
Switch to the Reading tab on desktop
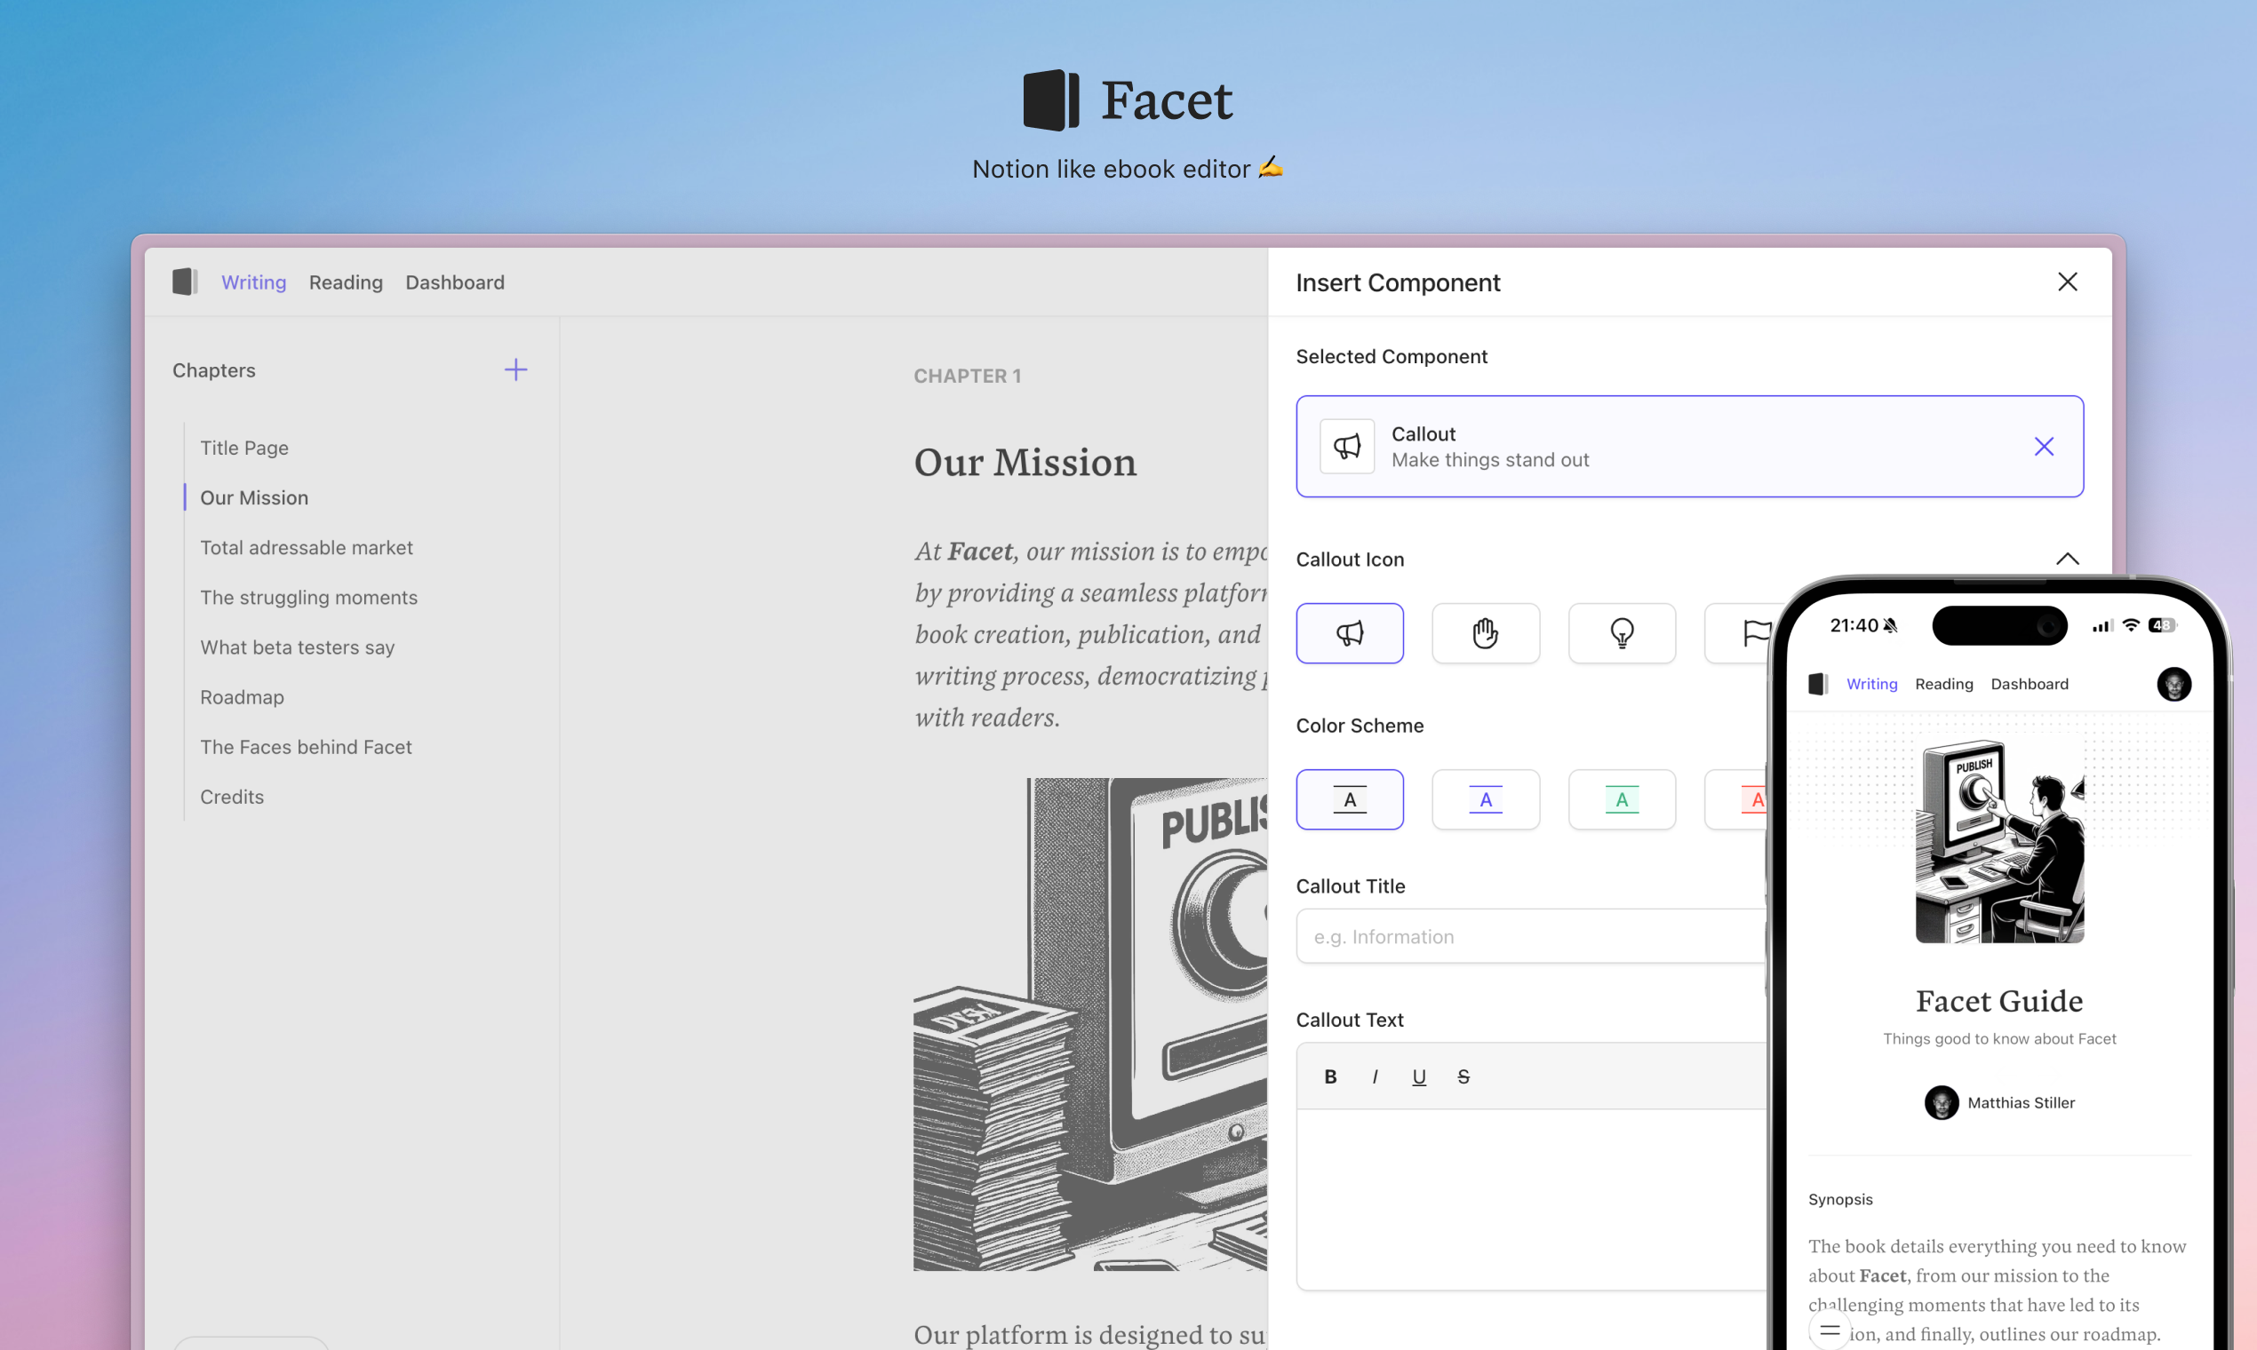point(346,282)
